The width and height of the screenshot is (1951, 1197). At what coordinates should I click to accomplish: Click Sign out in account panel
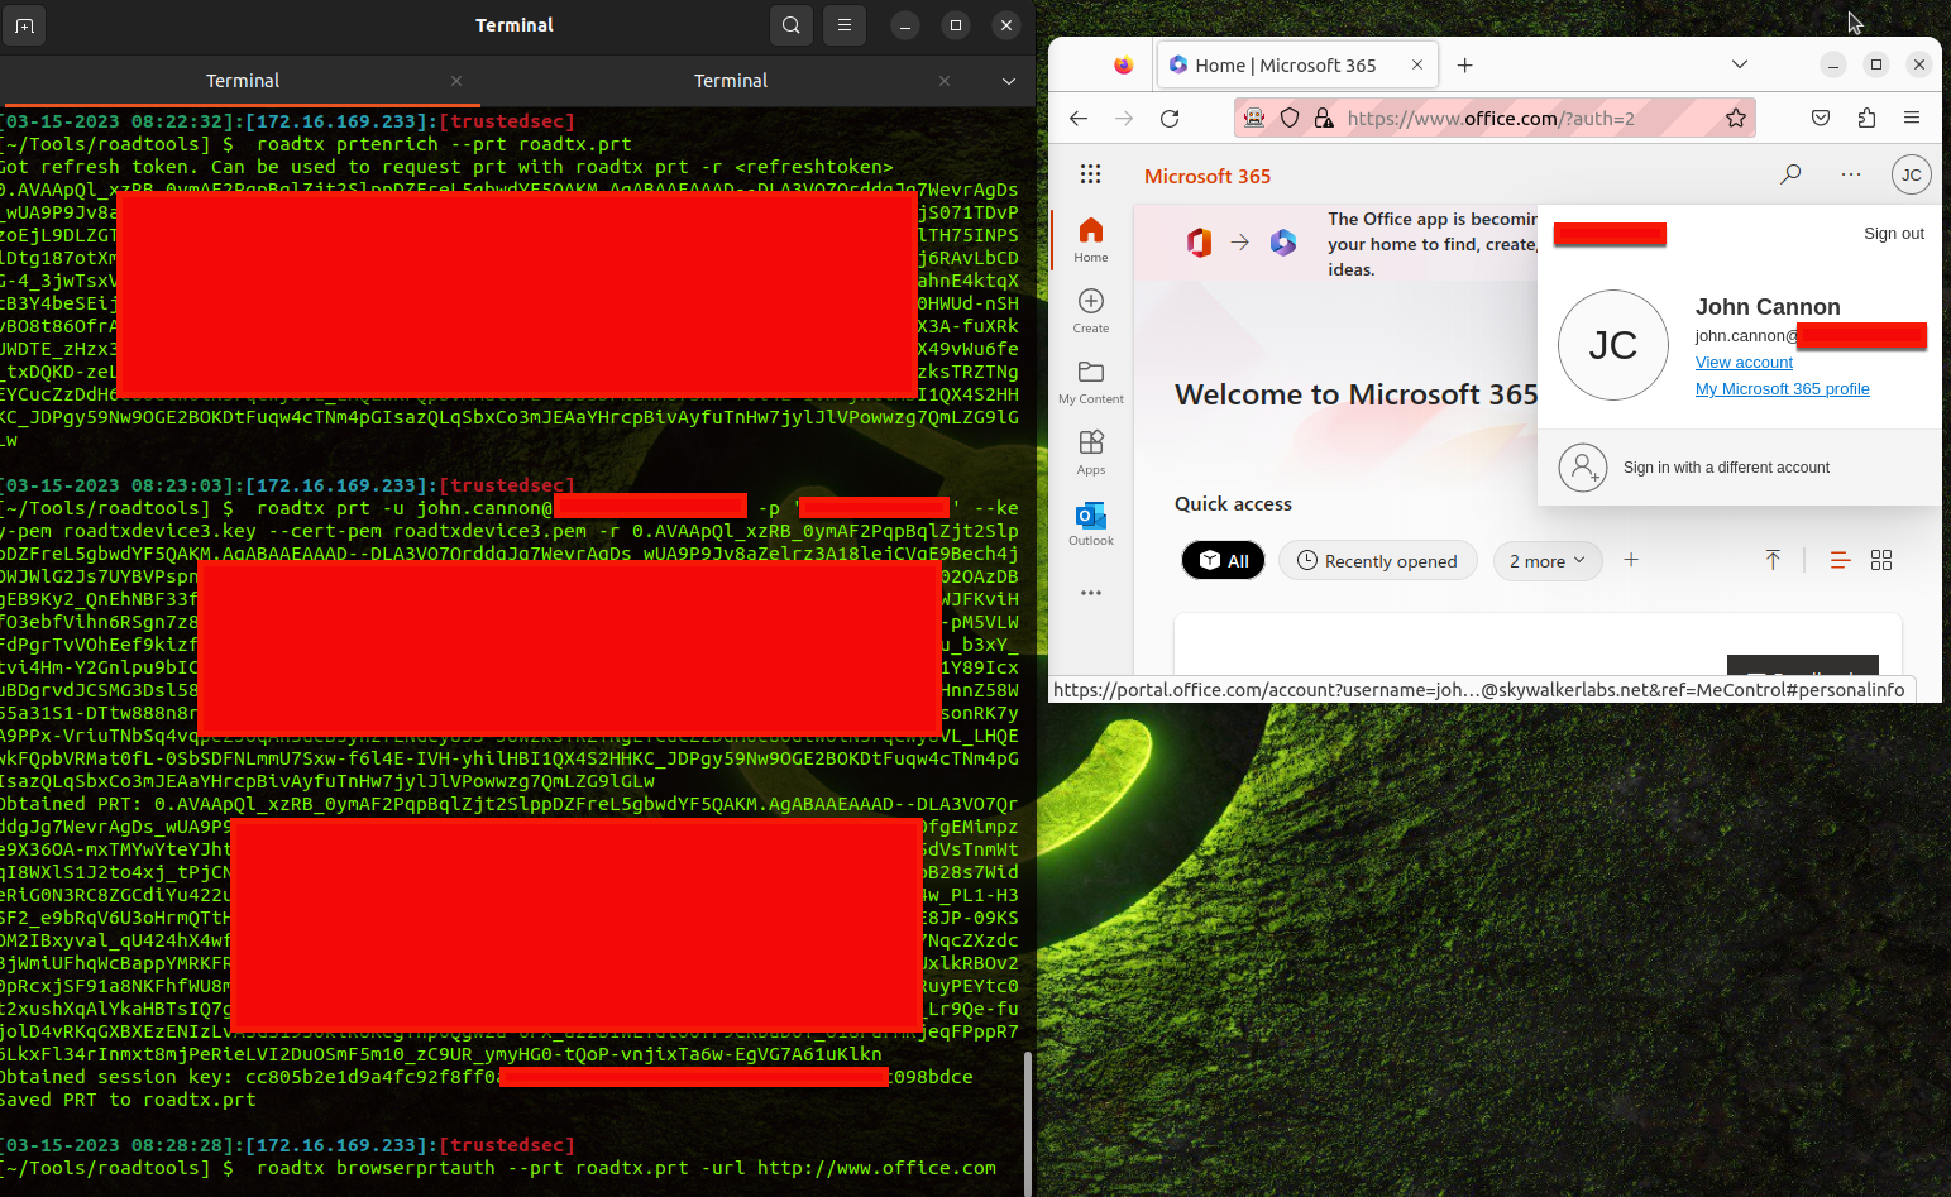[1893, 234]
